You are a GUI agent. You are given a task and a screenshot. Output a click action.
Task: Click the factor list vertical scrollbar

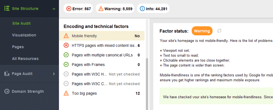[147, 83]
